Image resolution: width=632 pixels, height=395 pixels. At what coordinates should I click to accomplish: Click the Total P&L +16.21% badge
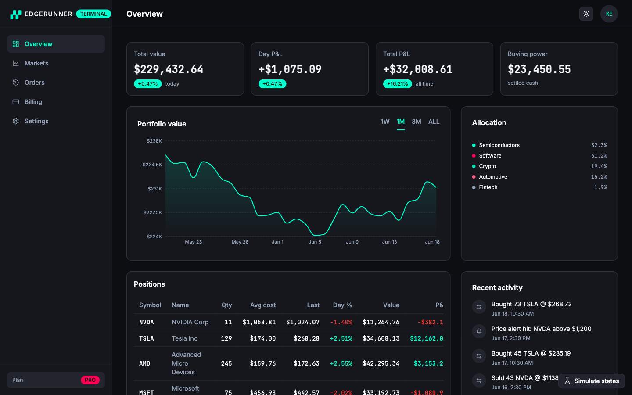[398, 84]
